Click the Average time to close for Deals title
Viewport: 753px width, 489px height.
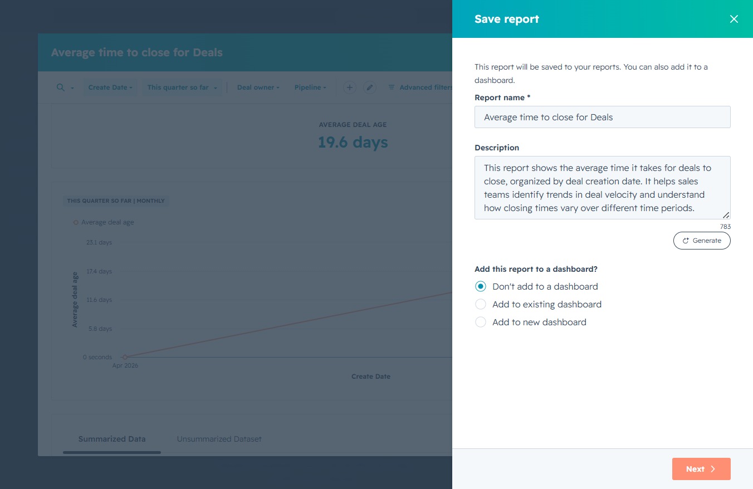(136, 53)
